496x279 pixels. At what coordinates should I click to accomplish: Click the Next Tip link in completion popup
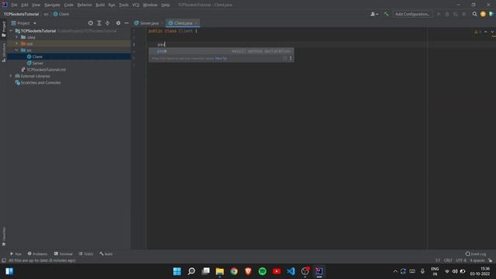coord(221,59)
